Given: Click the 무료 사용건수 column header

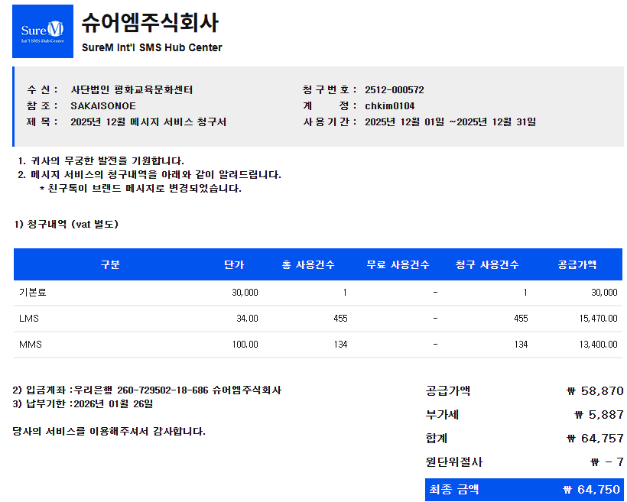Looking at the screenshot, I should tap(398, 265).
